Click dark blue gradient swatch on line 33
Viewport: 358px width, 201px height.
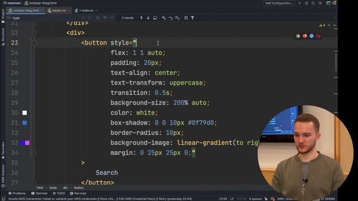[22, 143]
